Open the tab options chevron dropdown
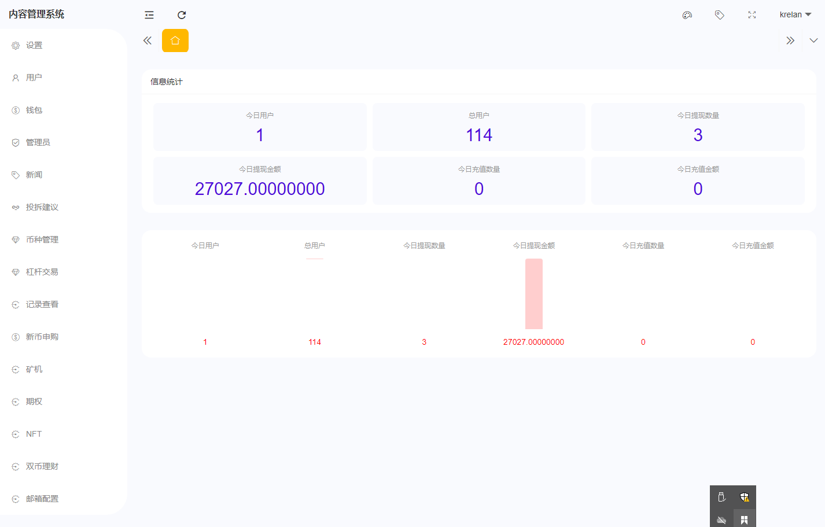Image resolution: width=825 pixels, height=527 pixels. 813,40
